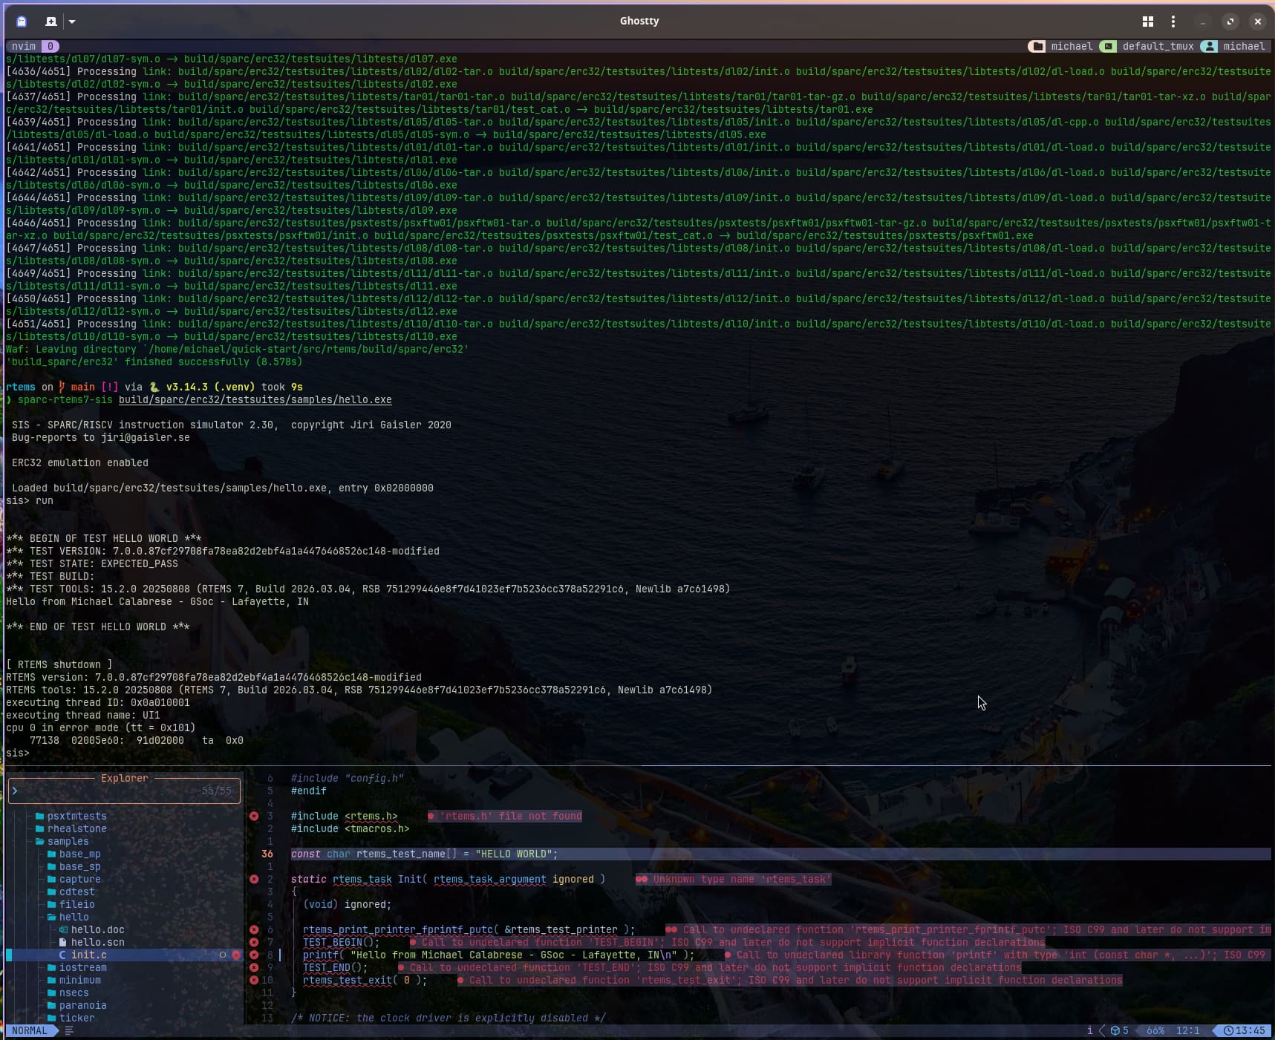Click the hello.exe path link in prompt
This screenshot has height=1040, width=1275.
click(x=255, y=399)
